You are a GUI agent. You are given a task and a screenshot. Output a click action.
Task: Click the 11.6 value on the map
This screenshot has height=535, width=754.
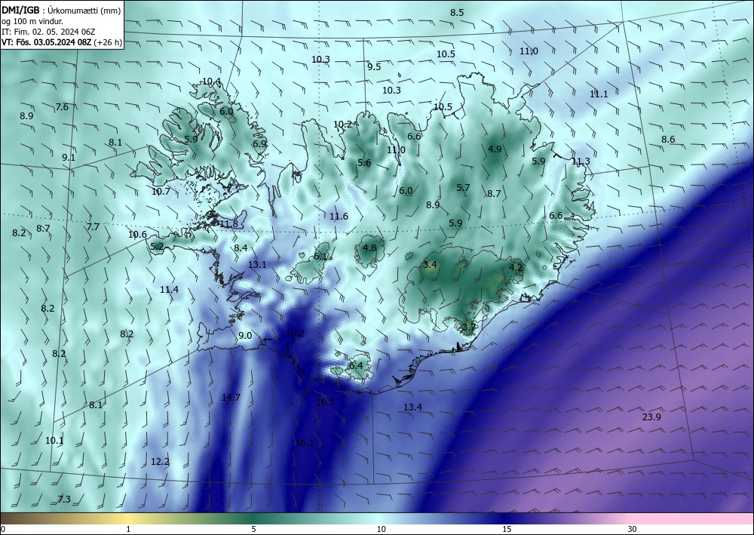coord(339,217)
